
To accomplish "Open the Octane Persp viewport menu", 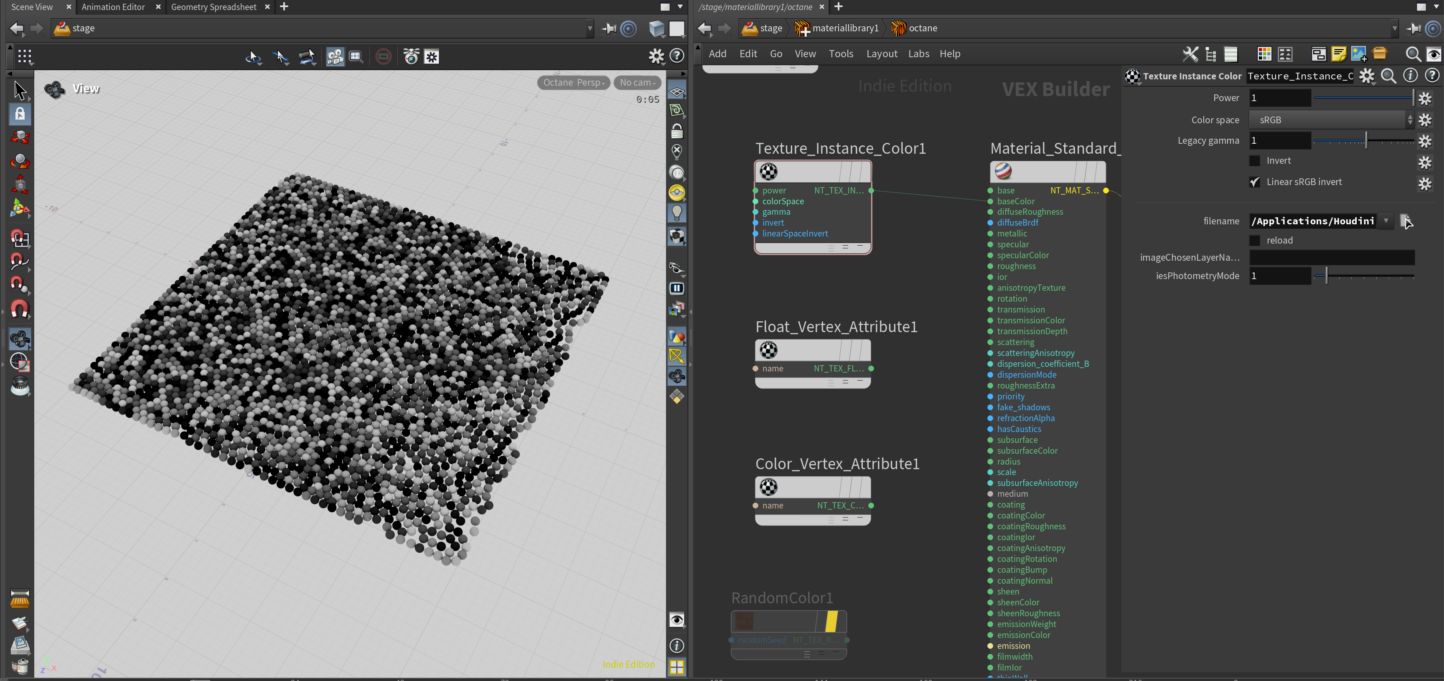I will [x=573, y=82].
